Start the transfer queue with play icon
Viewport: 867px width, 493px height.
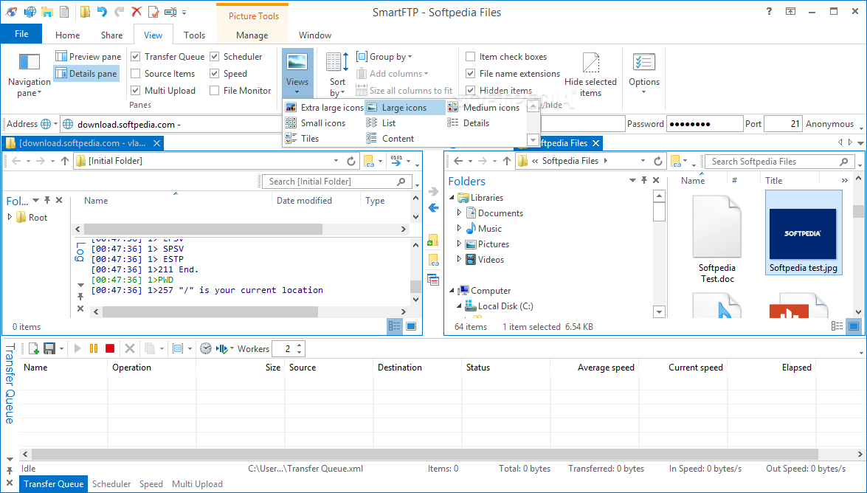77,348
